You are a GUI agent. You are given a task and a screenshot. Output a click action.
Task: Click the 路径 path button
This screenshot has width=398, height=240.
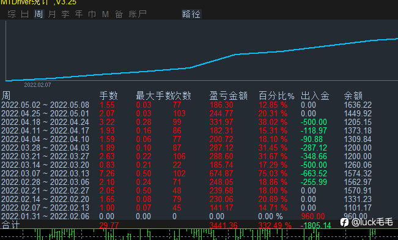click(x=191, y=14)
